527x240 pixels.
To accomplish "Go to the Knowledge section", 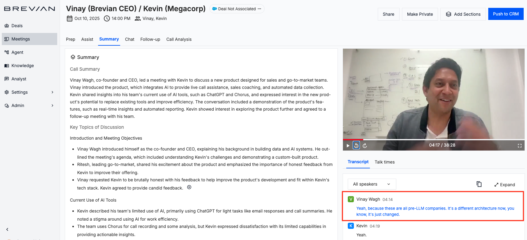I will [x=22, y=66].
